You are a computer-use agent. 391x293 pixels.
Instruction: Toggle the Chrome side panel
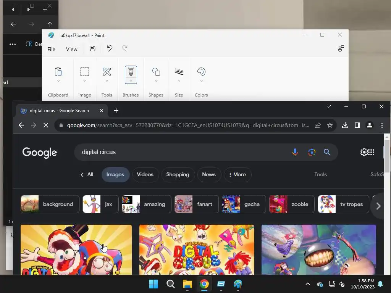pyautogui.click(x=357, y=125)
